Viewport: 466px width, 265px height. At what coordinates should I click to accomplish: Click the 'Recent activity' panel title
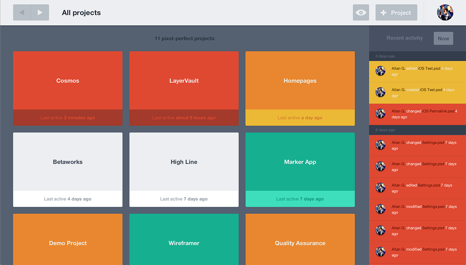(405, 38)
